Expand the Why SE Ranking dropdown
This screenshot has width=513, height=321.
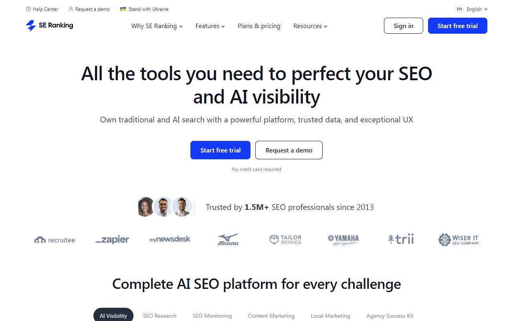point(156,26)
